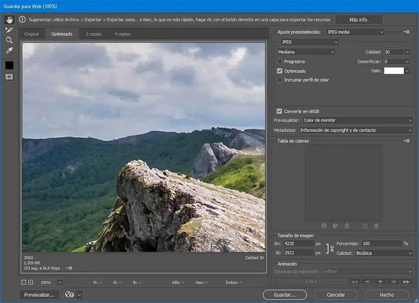Click the black eyedropper color swatch
Image resolution: width=419 pixels, height=303 pixels.
9,65
